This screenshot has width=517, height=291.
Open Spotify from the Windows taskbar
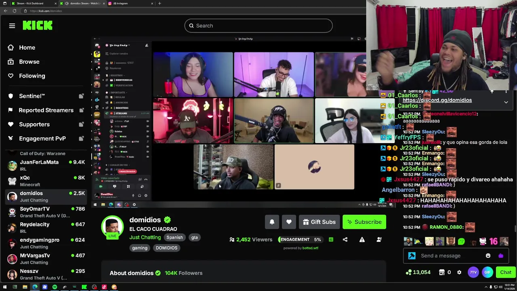click(55, 287)
